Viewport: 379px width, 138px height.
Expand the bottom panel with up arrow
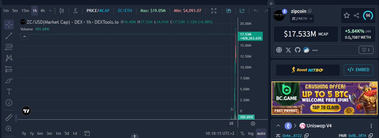[x=135, y=136]
